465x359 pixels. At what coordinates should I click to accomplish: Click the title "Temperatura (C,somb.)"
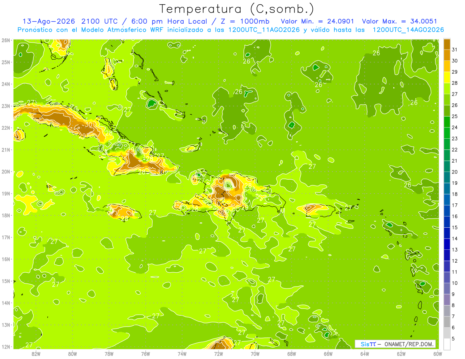(237, 9)
